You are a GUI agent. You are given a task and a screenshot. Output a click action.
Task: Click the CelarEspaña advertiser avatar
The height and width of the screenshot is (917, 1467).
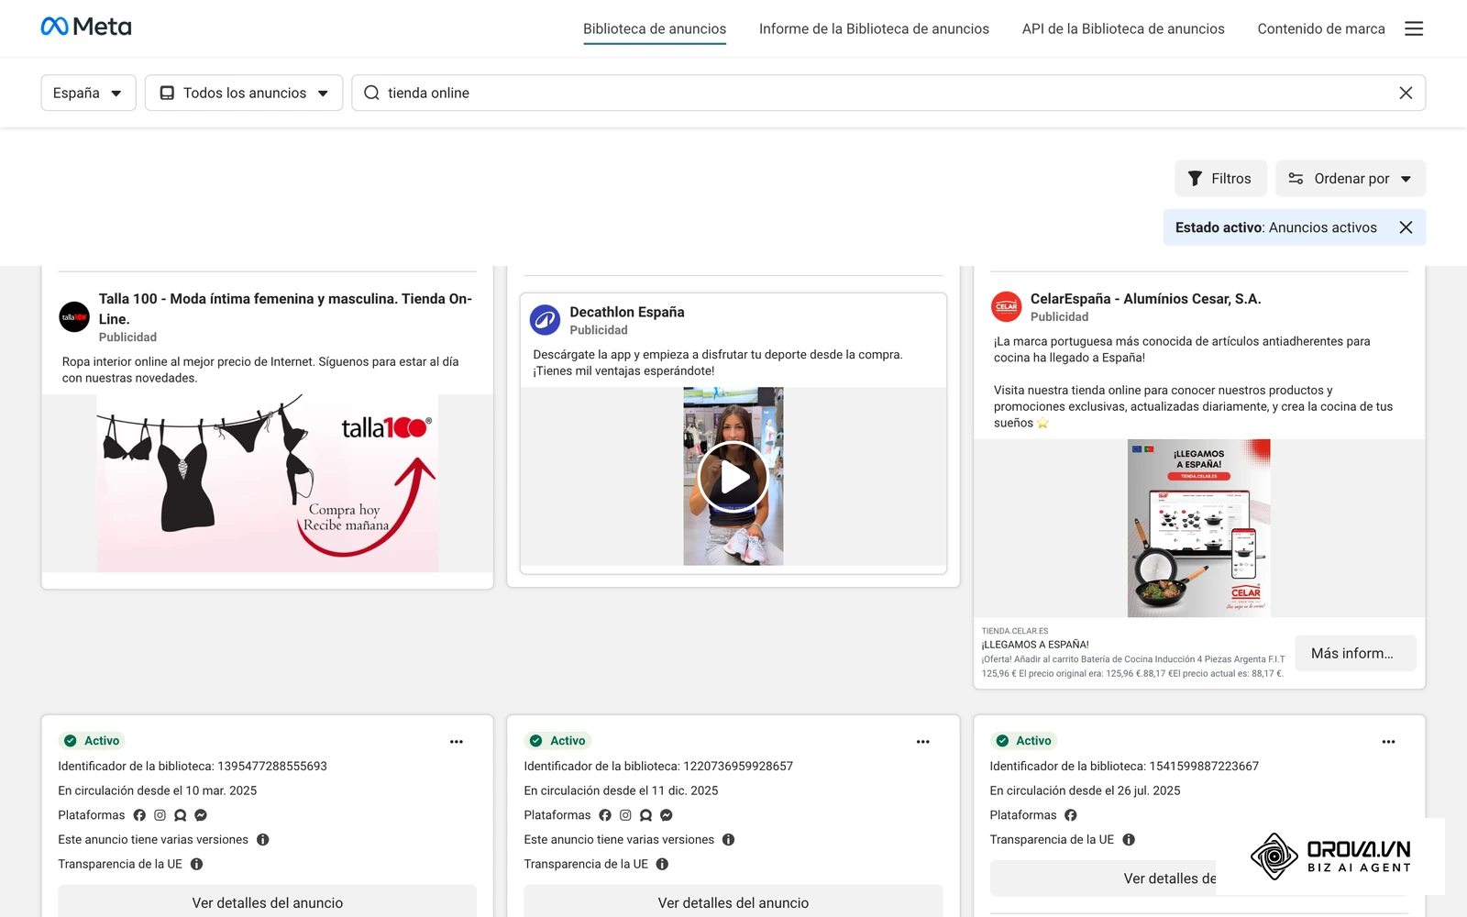click(1006, 306)
